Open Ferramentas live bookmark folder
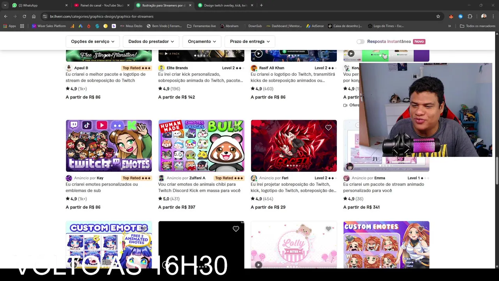The image size is (499, 281). pyautogui.click(x=201, y=26)
